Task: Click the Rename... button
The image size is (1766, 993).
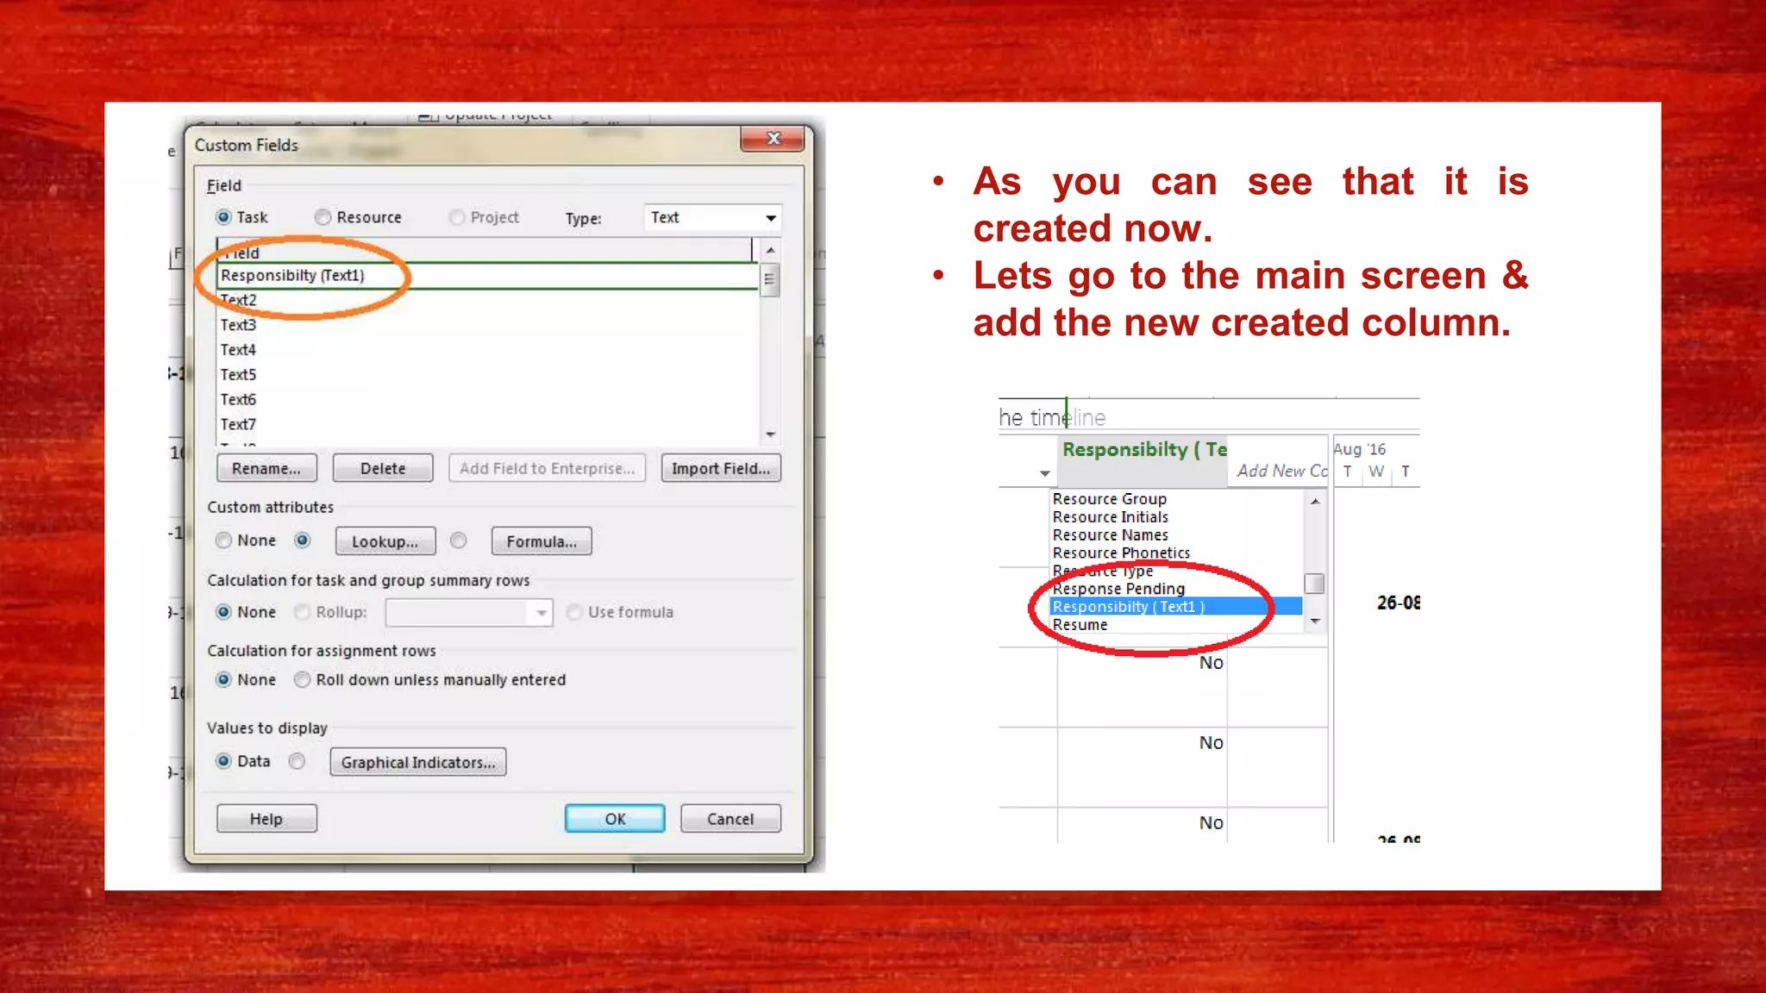Action: 266,468
